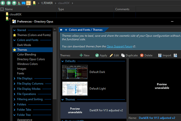
Task: Click the scroll-up arrow of preferences tree
Action: pos(55,29)
